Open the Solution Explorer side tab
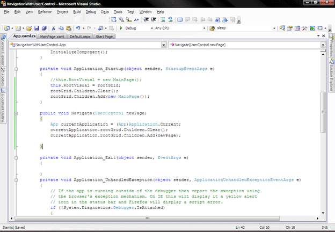This screenshot has width=335, height=232. pyautogui.click(x=331, y=75)
